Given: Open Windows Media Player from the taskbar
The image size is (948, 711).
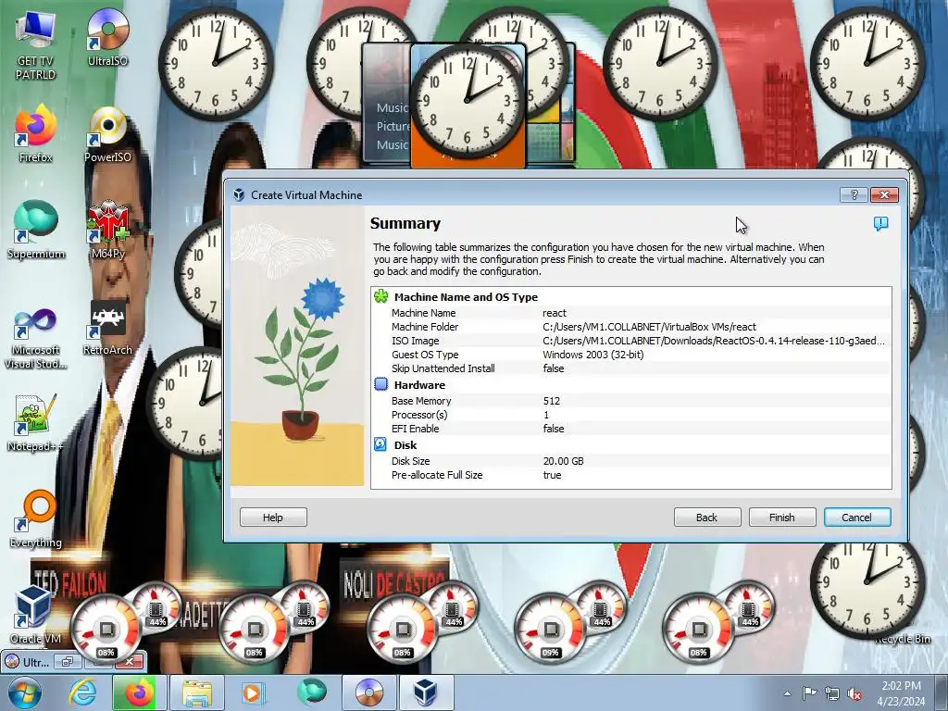Looking at the screenshot, I should pyautogui.click(x=253, y=692).
